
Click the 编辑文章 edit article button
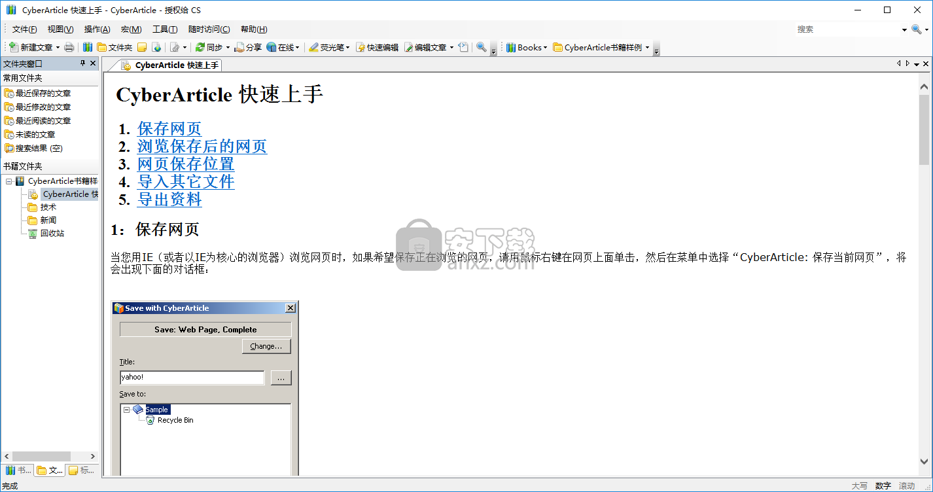click(425, 47)
